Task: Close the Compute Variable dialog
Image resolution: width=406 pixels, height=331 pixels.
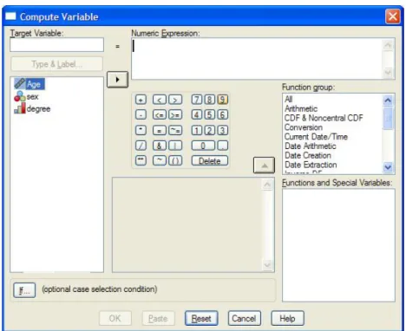Action: click(x=393, y=16)
